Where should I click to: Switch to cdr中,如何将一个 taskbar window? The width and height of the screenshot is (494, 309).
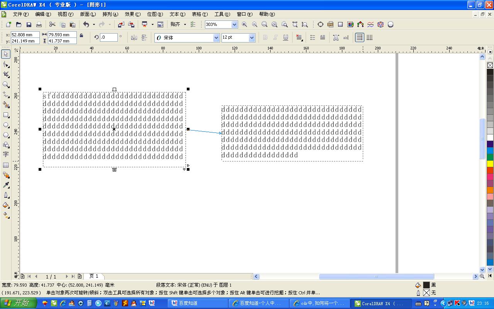(319, 303)
